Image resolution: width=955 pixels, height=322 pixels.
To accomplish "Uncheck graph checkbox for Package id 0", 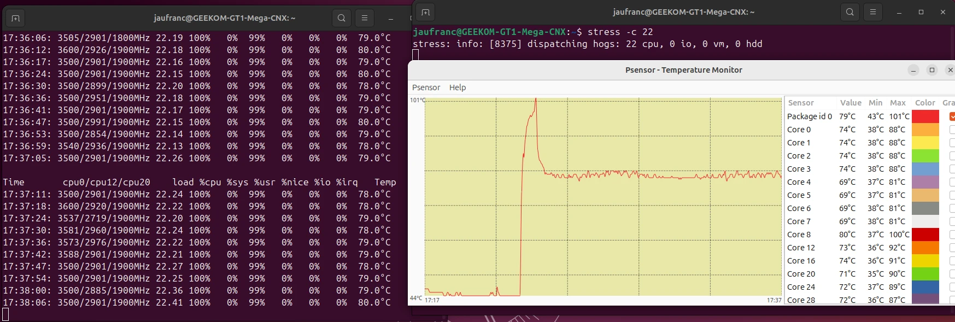I will [952, 116].
